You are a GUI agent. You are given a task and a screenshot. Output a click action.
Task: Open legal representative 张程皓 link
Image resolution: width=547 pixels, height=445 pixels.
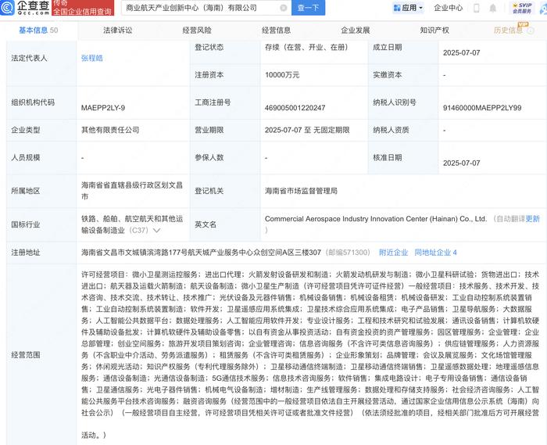click(x=91, y=59)
